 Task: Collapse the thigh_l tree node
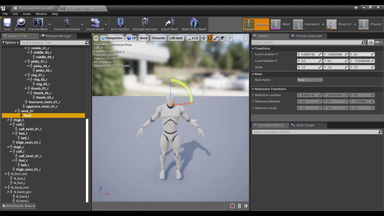point(8,120)
